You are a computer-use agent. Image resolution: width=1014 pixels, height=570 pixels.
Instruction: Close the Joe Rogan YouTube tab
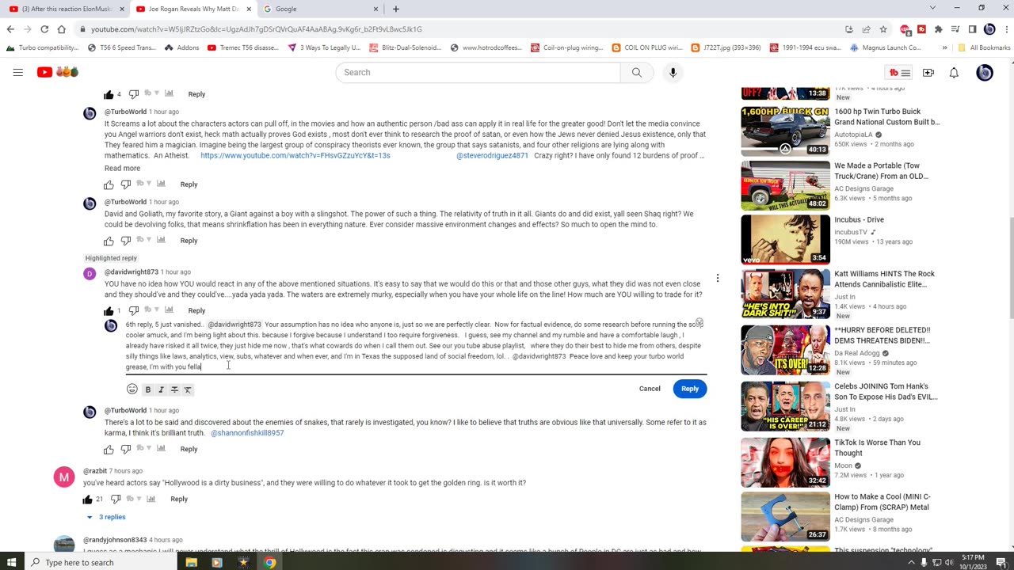pos(249,9)
